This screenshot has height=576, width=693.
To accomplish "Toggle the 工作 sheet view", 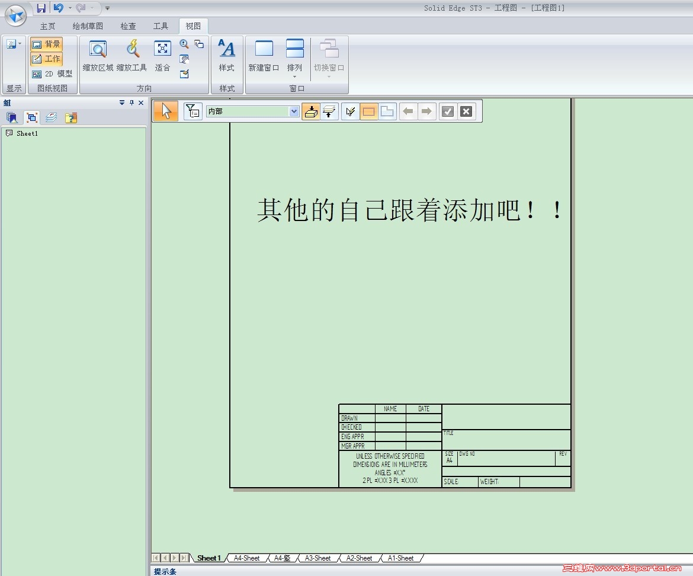I will [x=46, y=58].
